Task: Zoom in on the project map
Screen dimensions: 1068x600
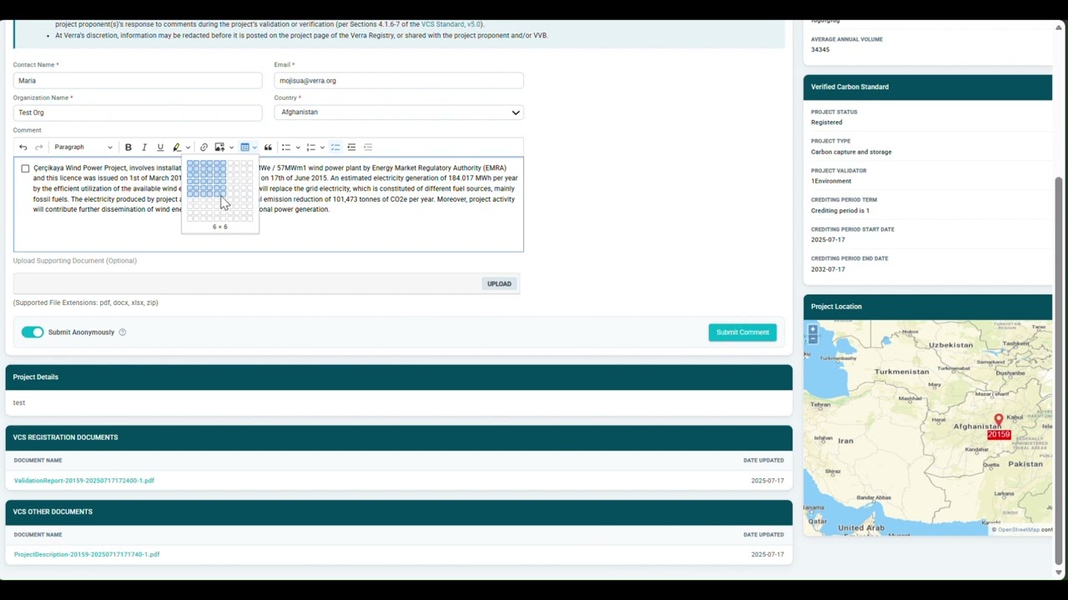Action: click(x=813, y=330)
